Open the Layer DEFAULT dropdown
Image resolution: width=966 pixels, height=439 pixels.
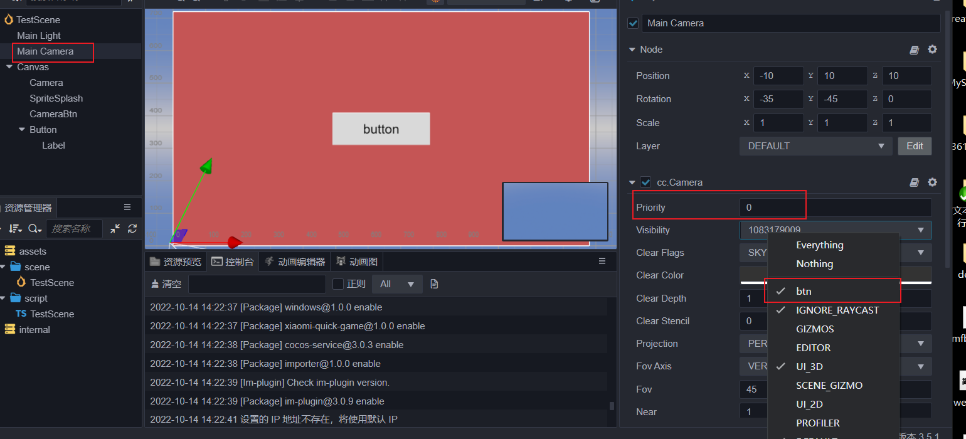coord(815,146)
